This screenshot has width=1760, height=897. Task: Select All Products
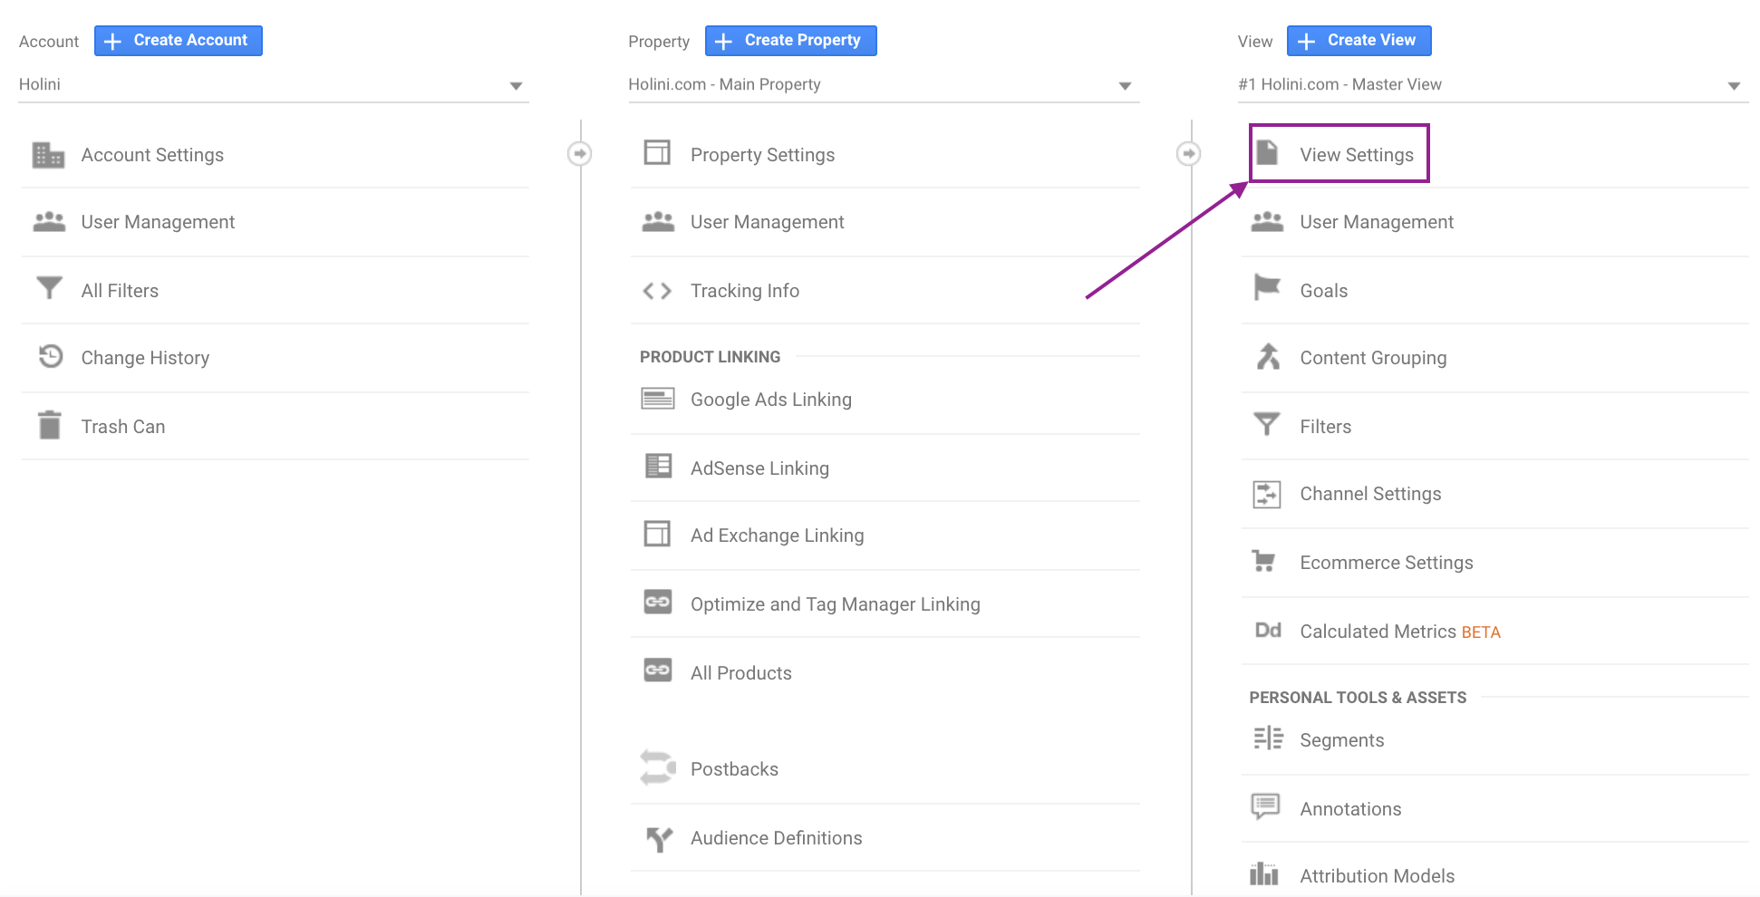point(741,673)
